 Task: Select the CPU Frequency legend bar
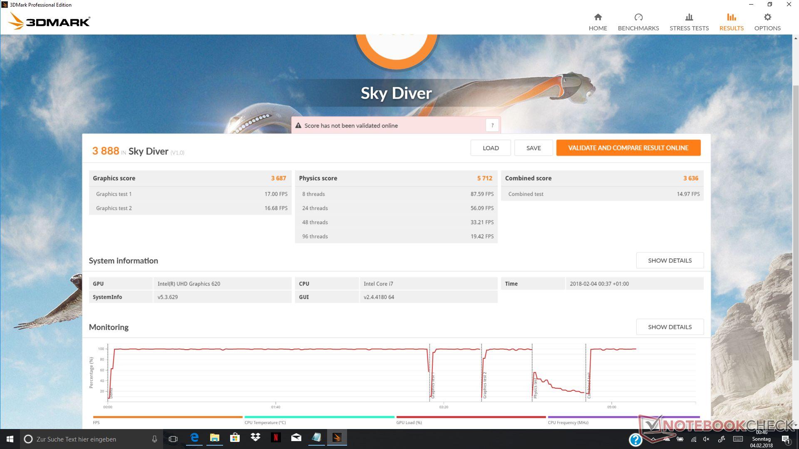tap(624, 417)
